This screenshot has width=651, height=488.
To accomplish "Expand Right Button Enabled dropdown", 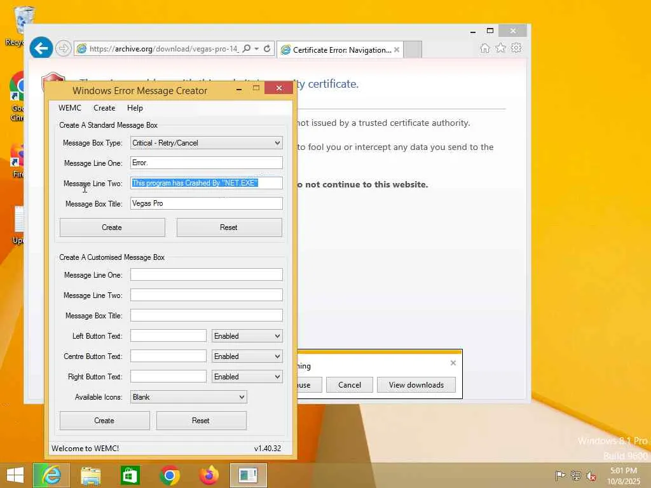I will coord(277,377).
